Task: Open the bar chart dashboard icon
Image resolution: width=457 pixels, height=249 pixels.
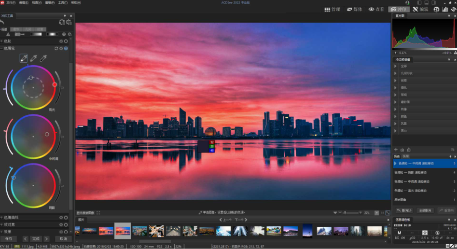Action: tap(445, 9)
